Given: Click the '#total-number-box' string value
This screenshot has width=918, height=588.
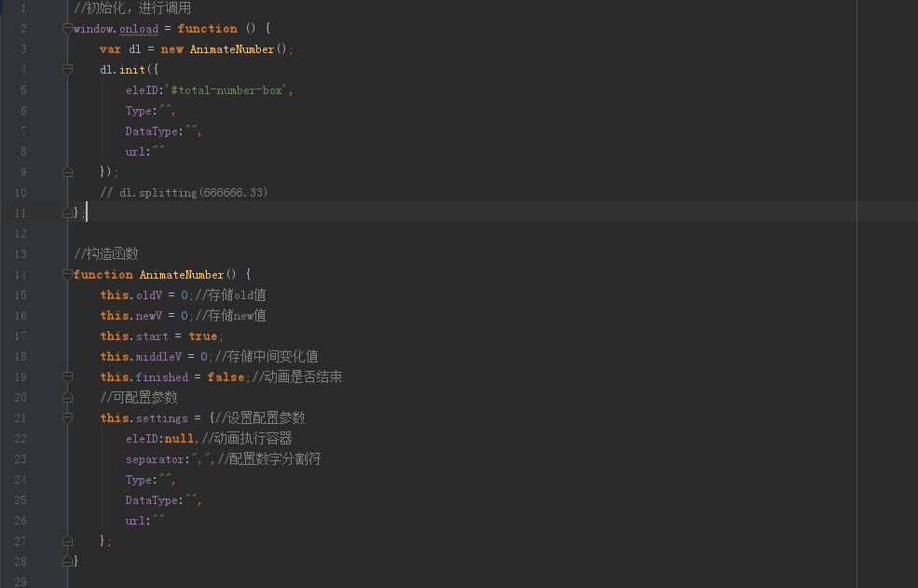Looking at the screenshot, I should (x=226, y=90).
